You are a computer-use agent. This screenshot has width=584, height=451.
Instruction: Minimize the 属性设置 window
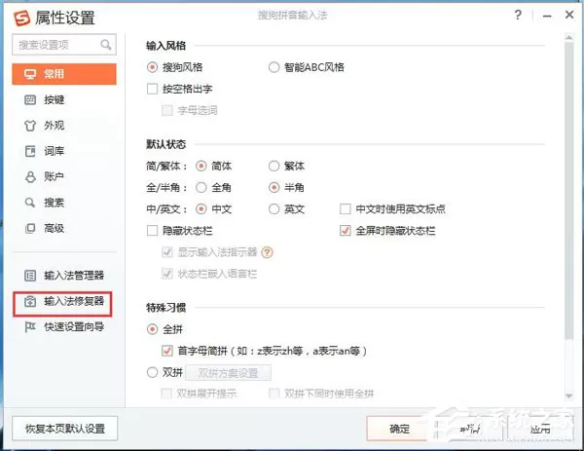pos(547,16)
